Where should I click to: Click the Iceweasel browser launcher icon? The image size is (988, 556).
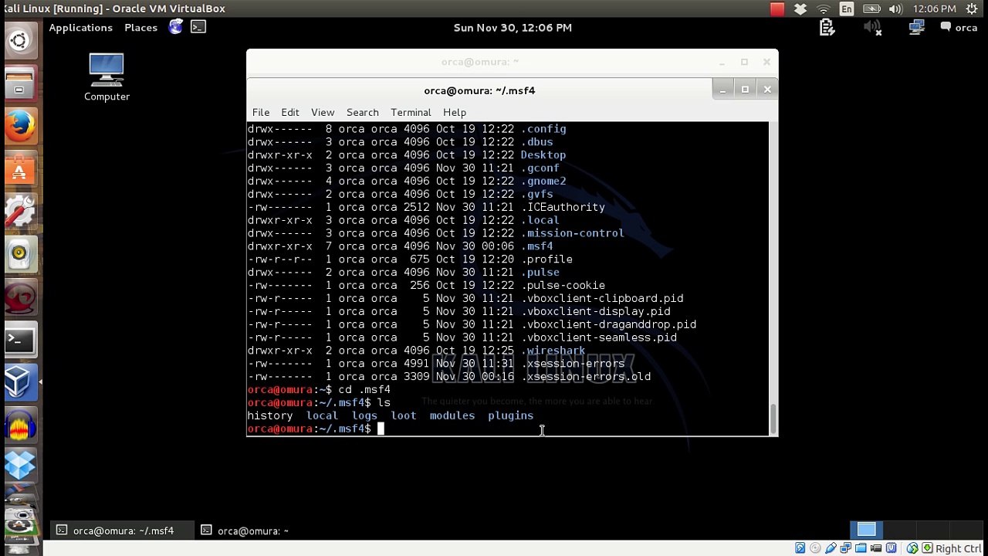[x=176, y=27]
